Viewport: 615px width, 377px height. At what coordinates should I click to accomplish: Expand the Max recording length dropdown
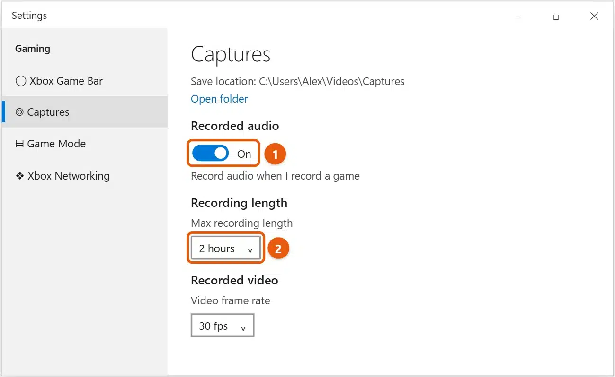pos(226,248)
